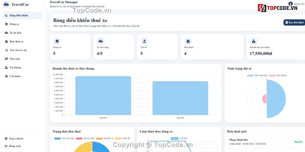Click TravelCar brand name
Viewport: 305px width, 152px height.
pyautogui.click(x=20, y=4)
